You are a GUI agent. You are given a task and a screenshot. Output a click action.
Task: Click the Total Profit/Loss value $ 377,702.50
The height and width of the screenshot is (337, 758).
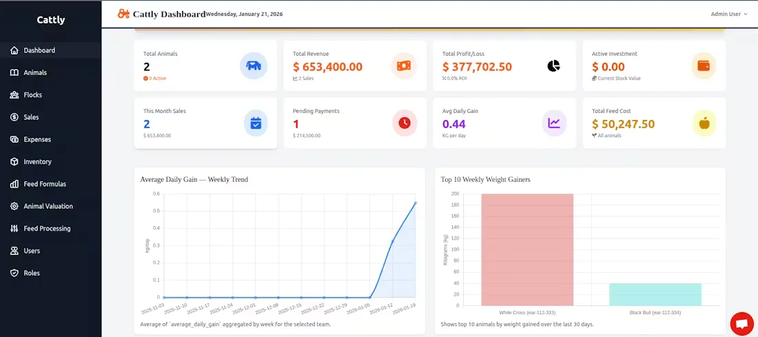click(477, 67)
